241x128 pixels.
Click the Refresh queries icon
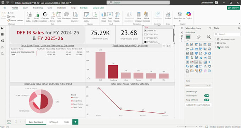[x=95, y=14]
